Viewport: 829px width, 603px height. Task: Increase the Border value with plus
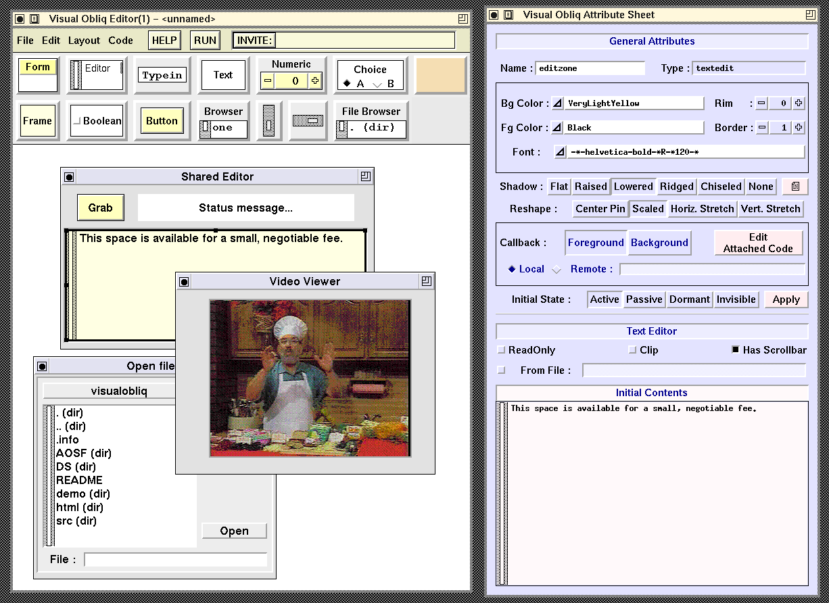799,127
